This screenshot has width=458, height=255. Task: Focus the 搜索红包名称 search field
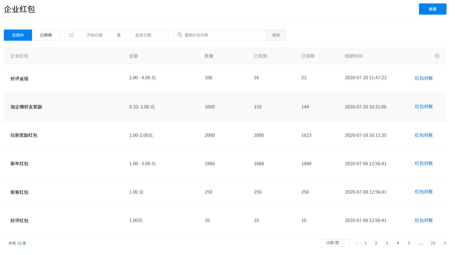(x=223, y=35)
